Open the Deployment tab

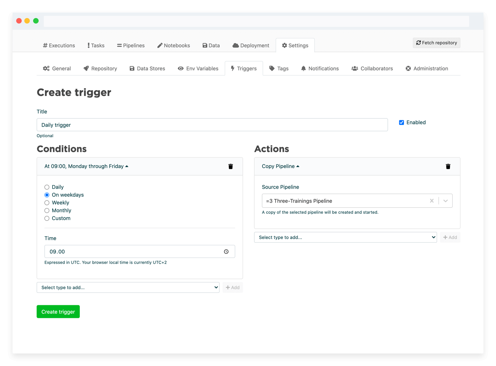click(251, 46)
